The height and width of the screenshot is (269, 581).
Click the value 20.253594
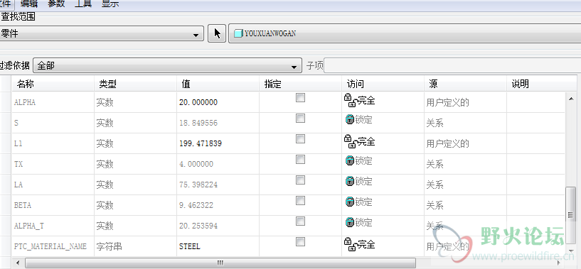[x=198, y=226]
